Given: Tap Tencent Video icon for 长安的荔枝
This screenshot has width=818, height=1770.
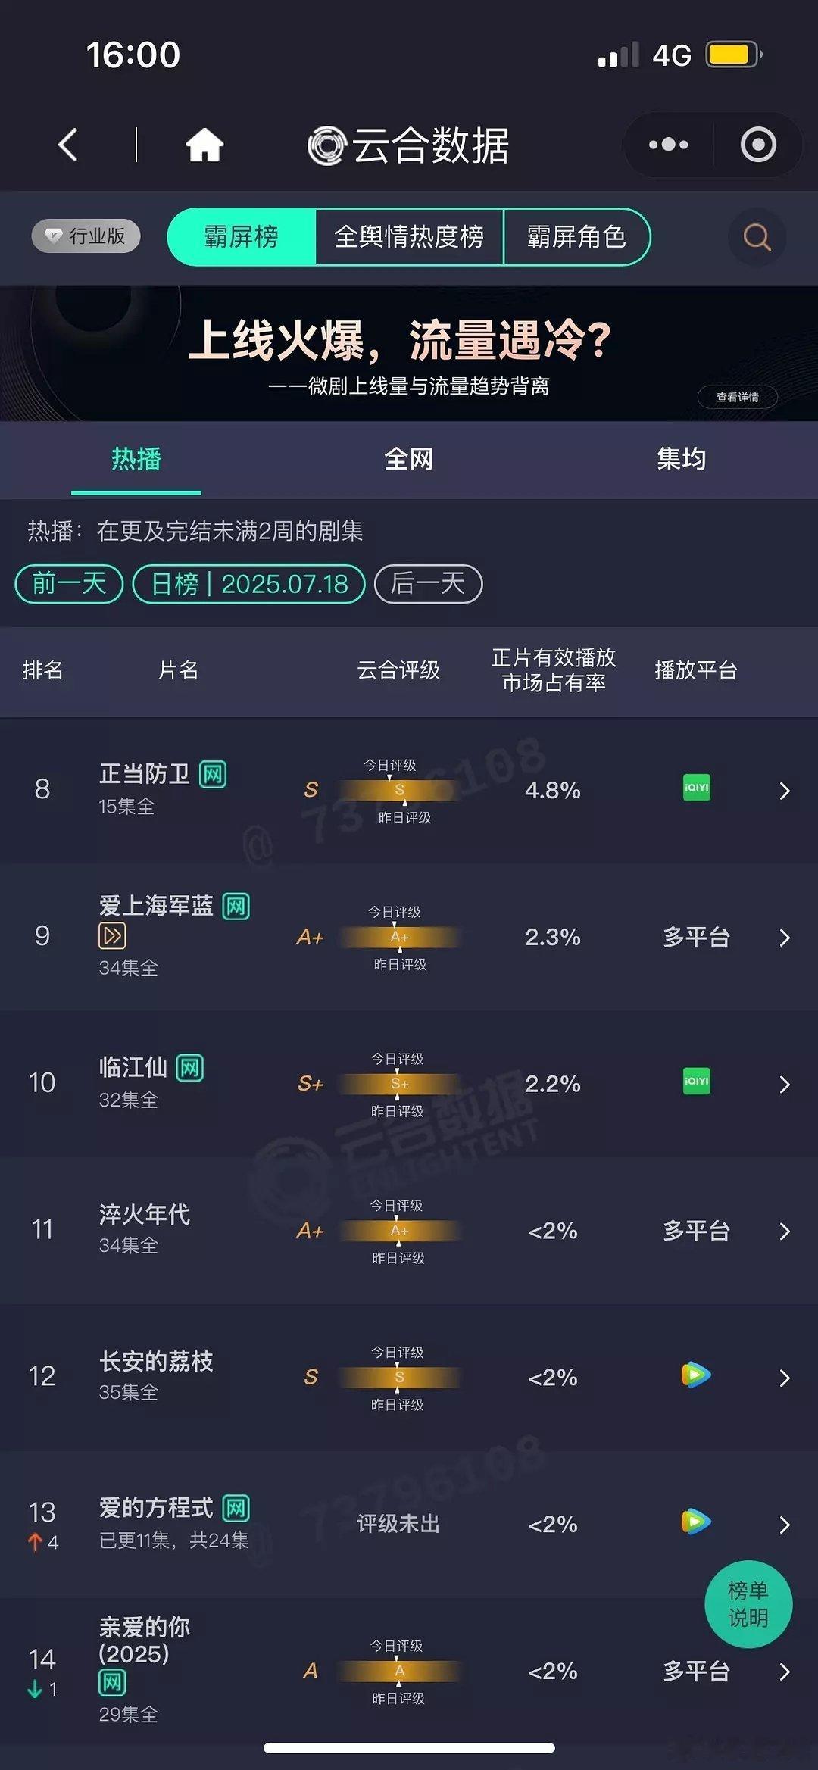Looking at the screenshot, I should (696, 1375).
